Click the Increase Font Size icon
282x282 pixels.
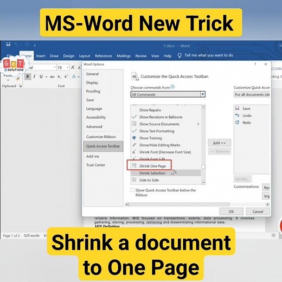73,67
